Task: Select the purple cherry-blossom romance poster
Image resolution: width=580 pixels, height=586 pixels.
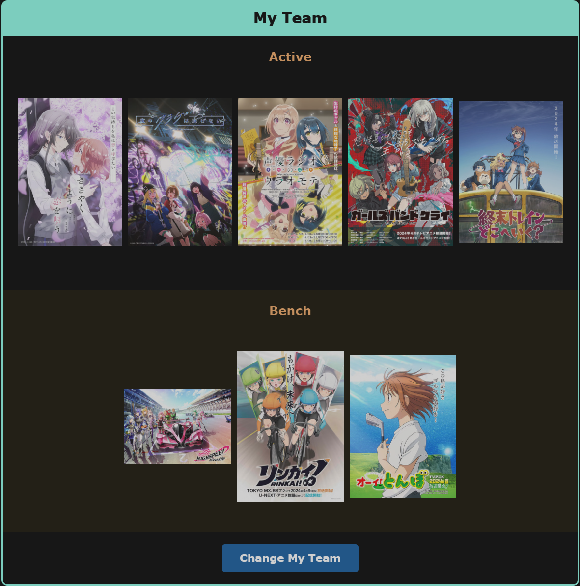Action: 70,172
